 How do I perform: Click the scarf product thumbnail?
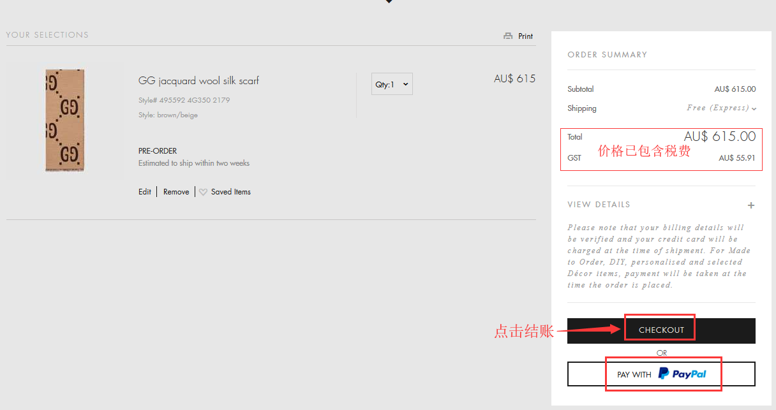point(64,121)
